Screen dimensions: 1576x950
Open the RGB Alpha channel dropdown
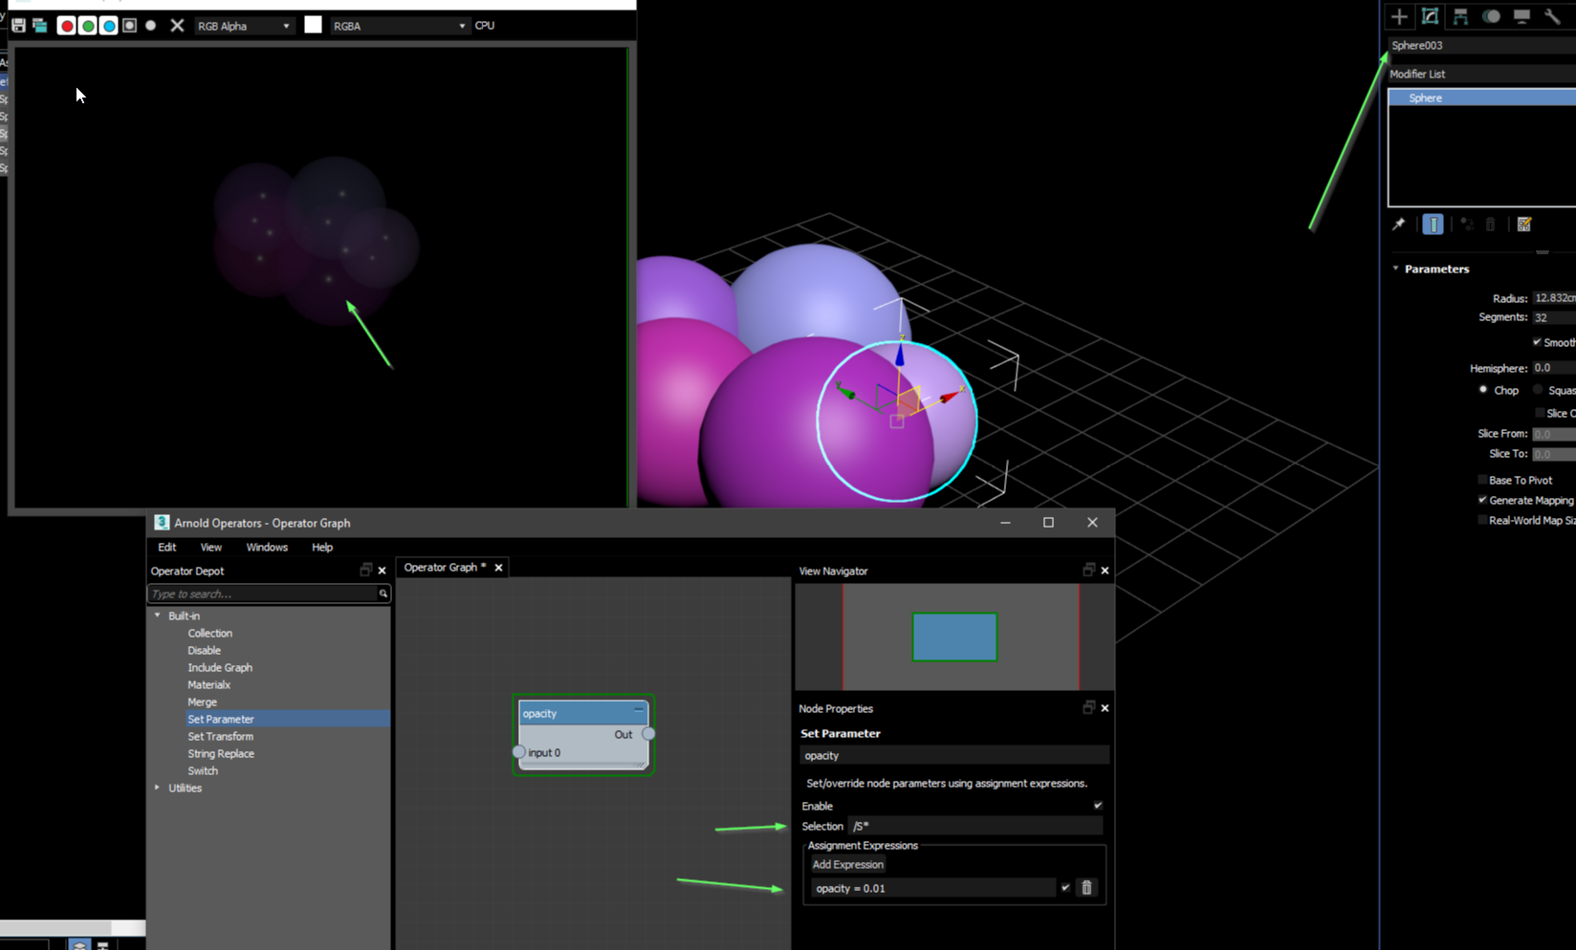(x=244, y=26)
